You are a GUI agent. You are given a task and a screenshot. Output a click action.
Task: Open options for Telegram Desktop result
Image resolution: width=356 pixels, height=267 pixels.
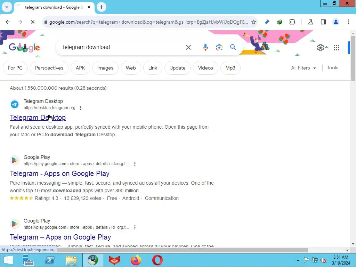(x=81, y=108)
